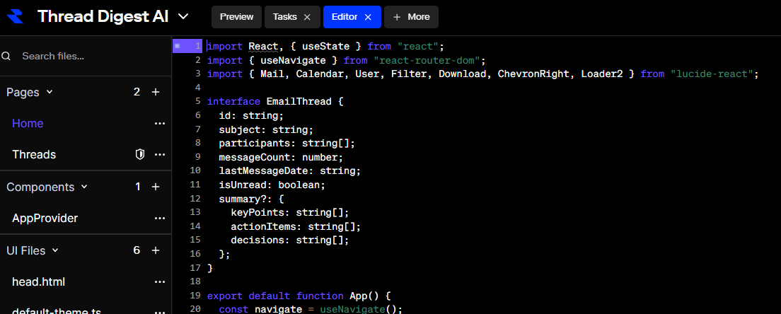This screenshot has height=314, width=781.
Task: Open head.html file in sidebar
Action: (x=38, y=281)
